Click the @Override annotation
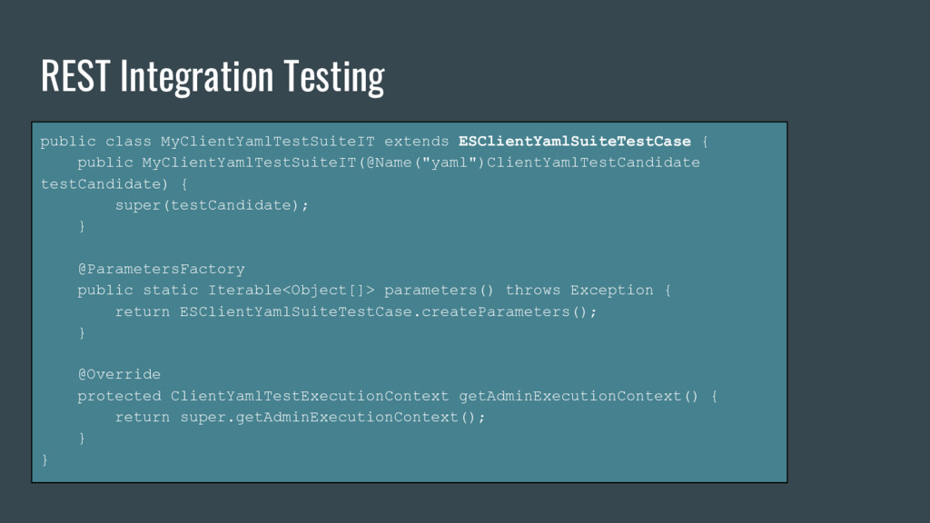The width and height of the screenshot is (930, 523). tap(119, 374)
